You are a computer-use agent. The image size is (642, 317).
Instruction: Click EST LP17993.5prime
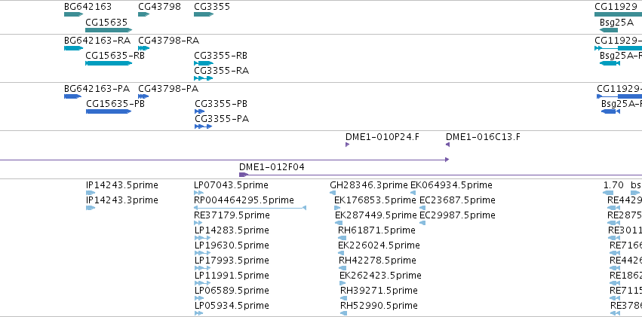coord(232,261)
